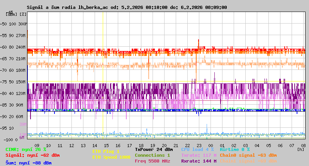Select the cyan "Airtime 0 %" legend
Screen dimensions: 309x166
[234, 149]
